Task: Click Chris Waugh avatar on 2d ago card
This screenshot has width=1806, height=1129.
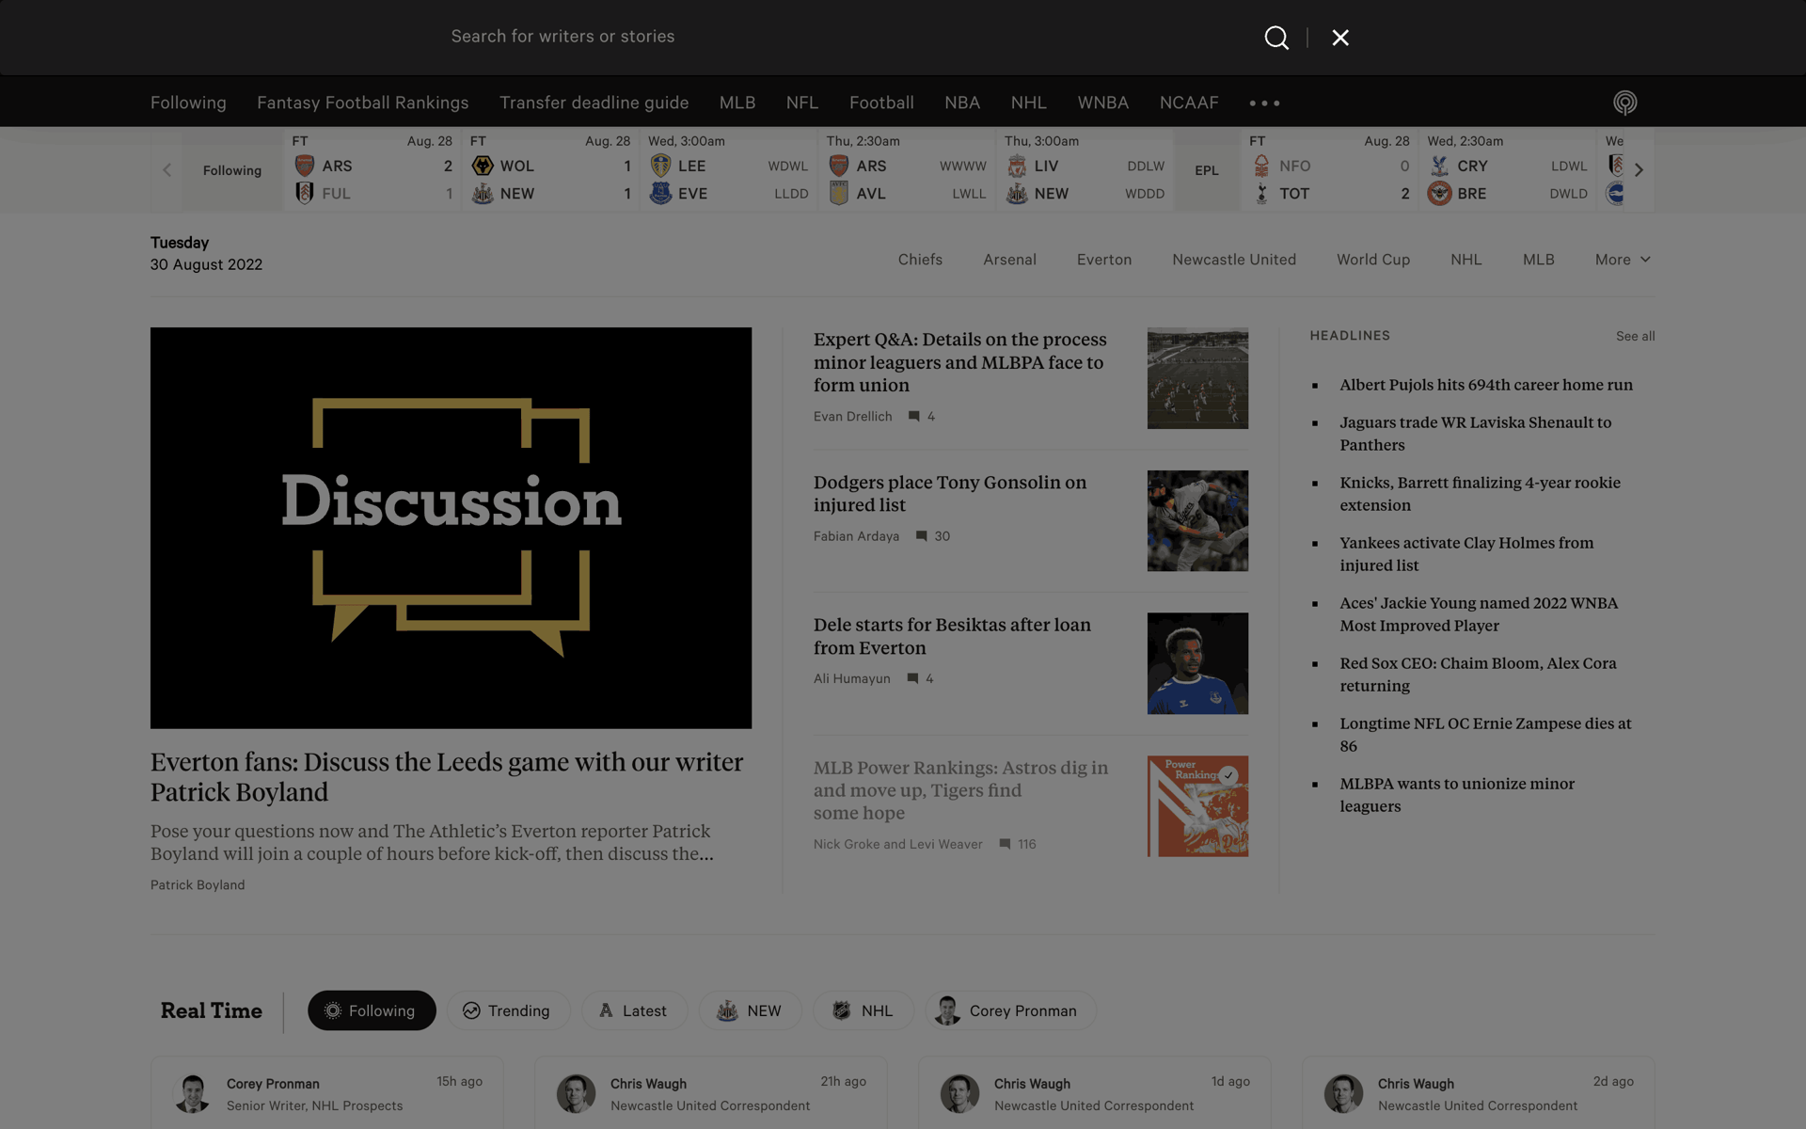Action: pos(1344,1094)
